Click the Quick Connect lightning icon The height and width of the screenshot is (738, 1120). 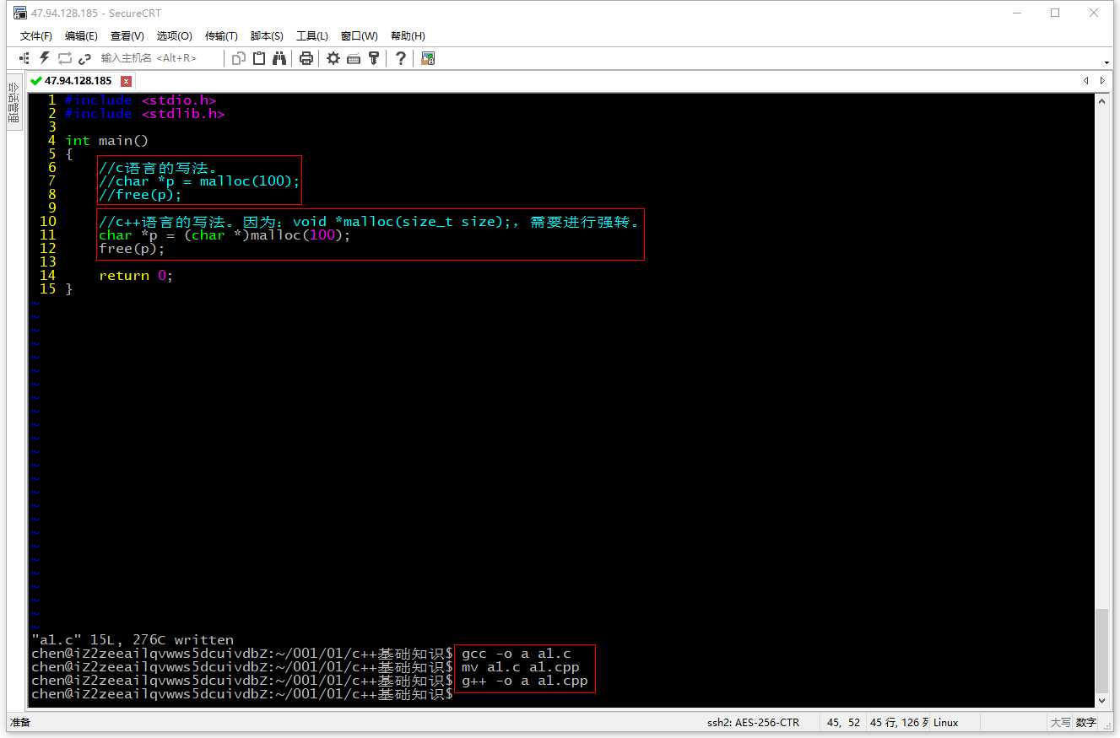coord(45,58)
